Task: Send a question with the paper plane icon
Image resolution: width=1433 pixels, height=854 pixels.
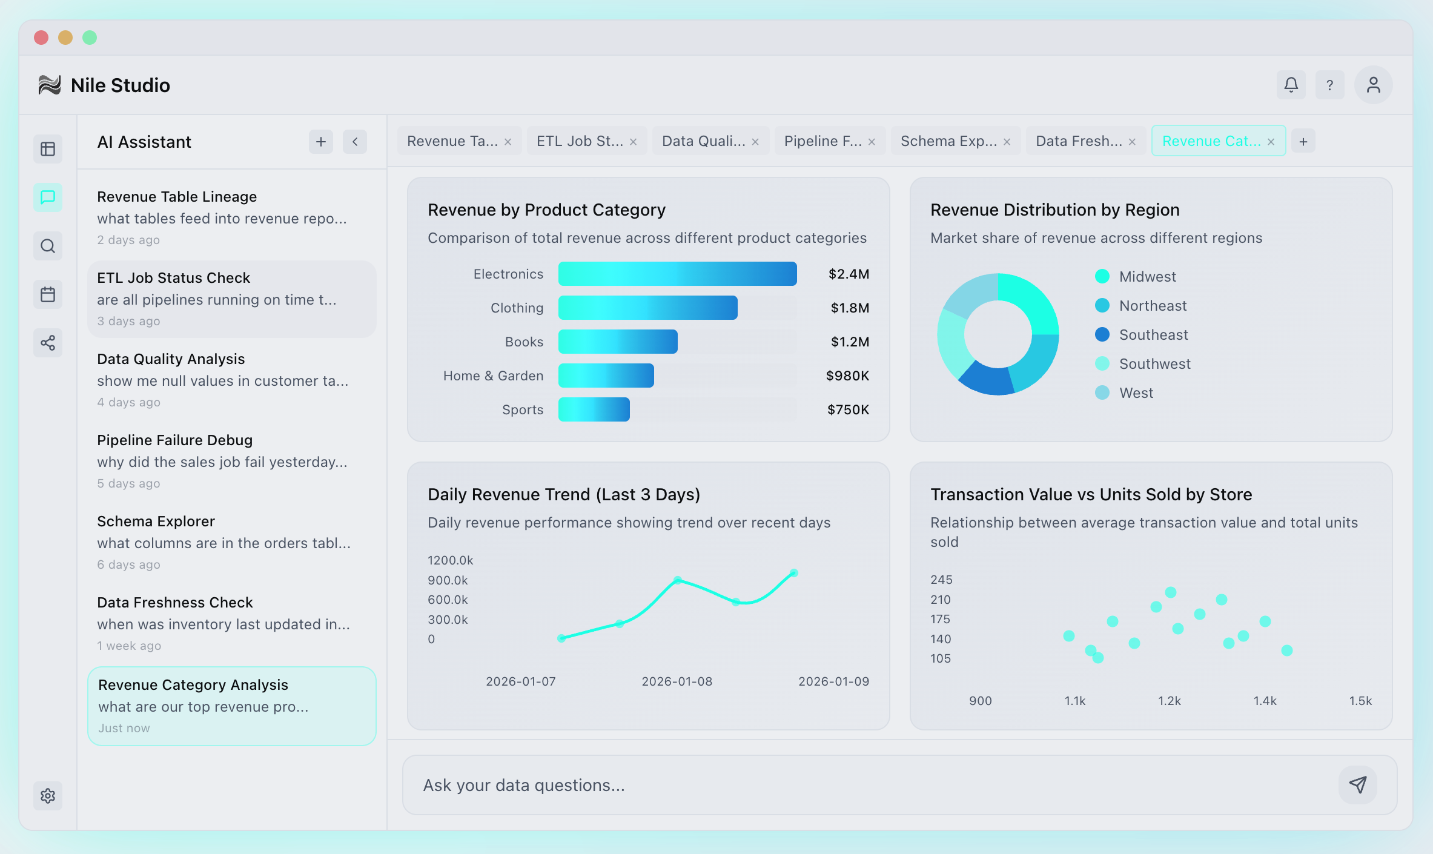Action: [1359, 784]
